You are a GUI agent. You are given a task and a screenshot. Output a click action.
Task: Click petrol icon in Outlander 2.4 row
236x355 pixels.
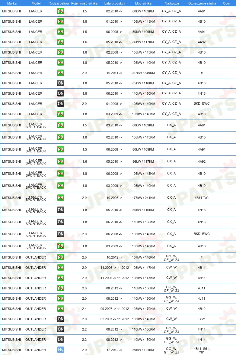(x=60, y=309)
